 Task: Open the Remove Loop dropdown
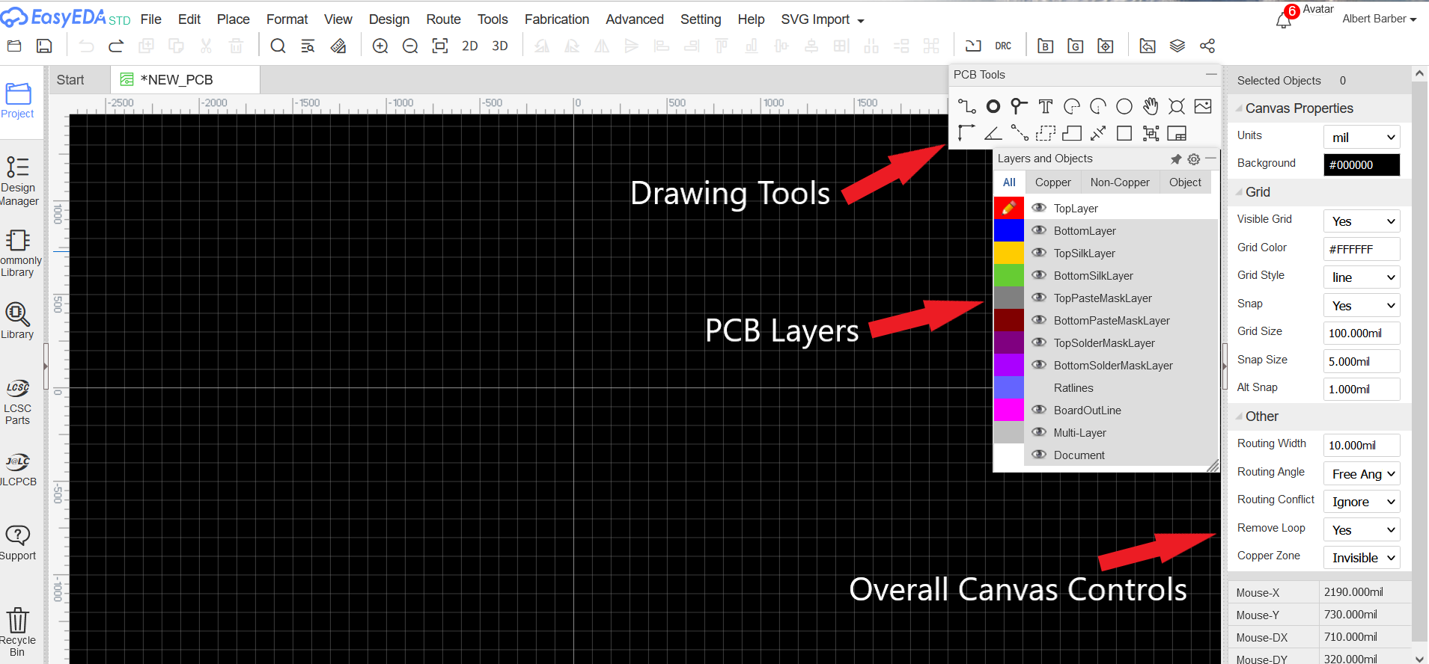tap(1362, 529)
